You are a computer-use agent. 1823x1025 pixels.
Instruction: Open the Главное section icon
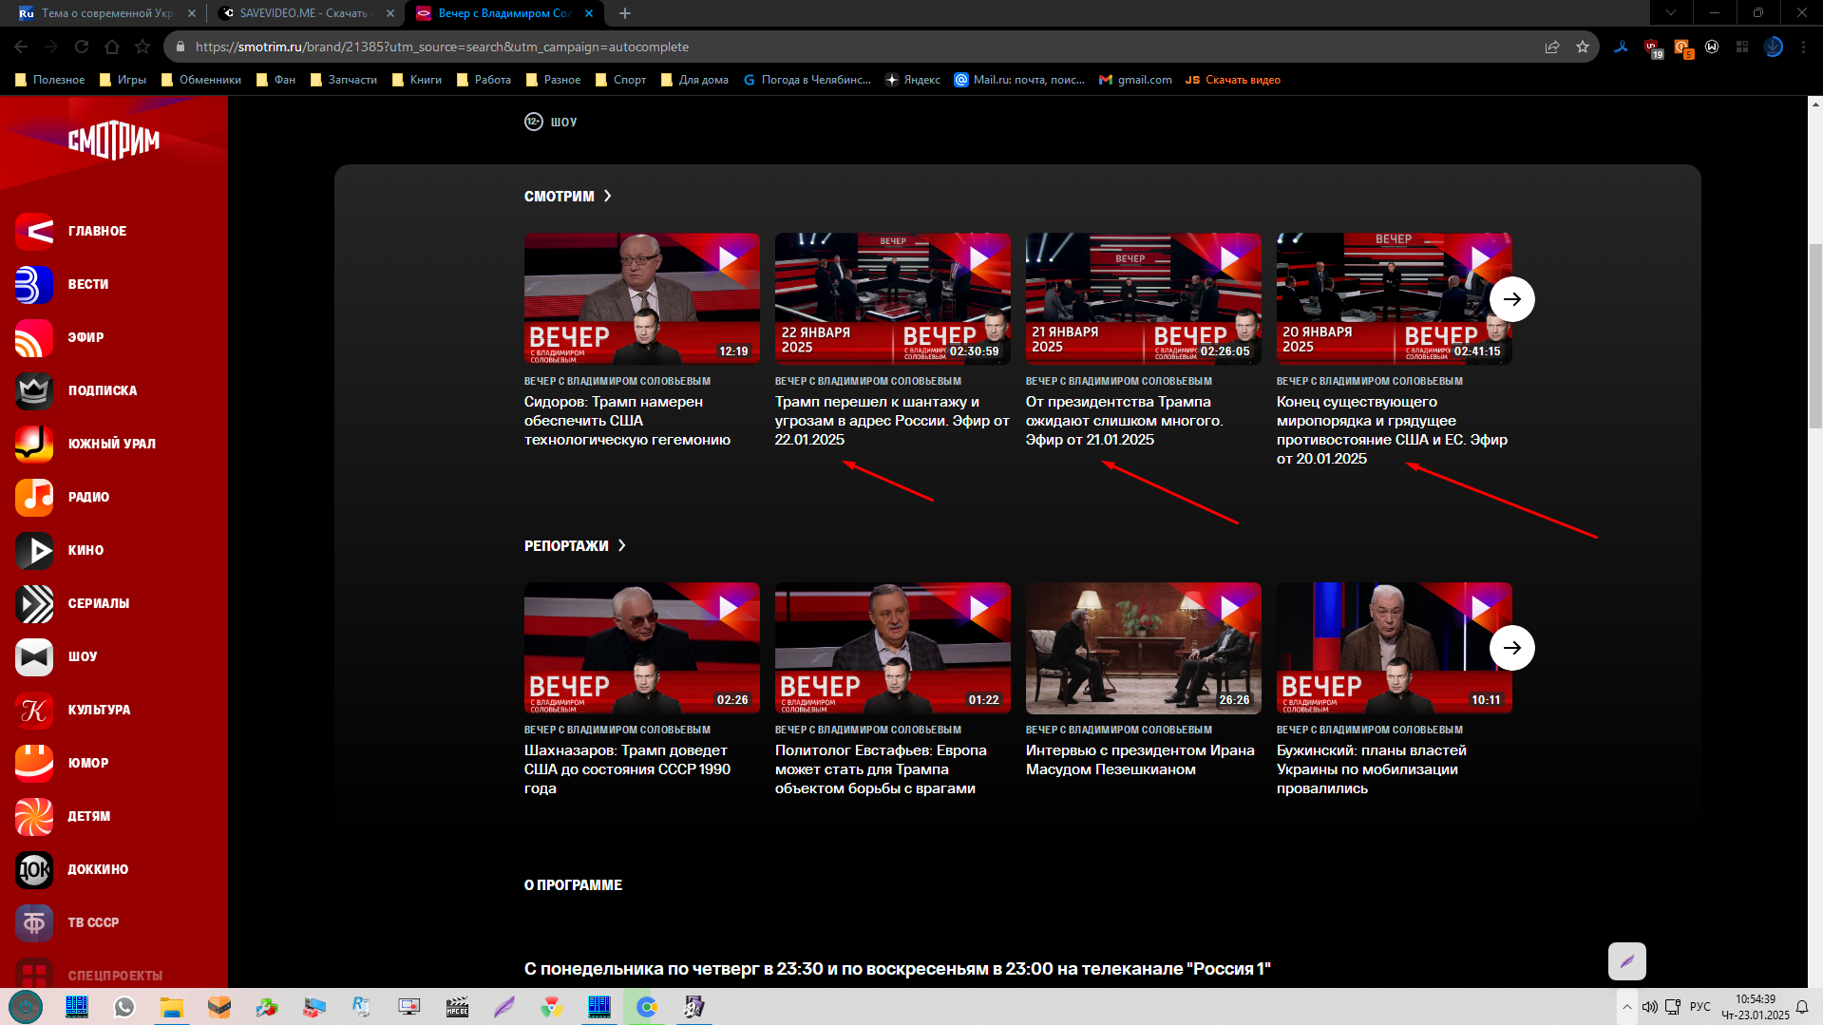pyautogui.click(x=34, y=231)
